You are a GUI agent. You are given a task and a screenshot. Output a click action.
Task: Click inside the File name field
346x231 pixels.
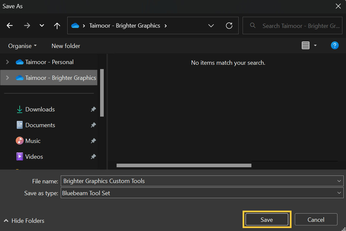coord(164,181)
